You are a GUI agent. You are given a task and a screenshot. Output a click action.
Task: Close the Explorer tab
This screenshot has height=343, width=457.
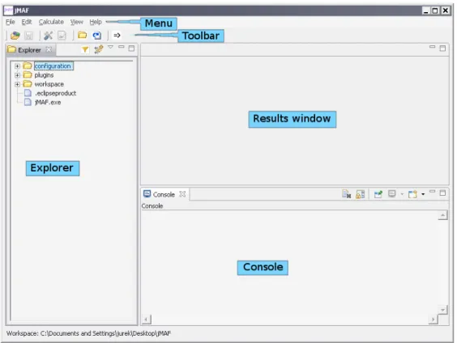(49, 49)
